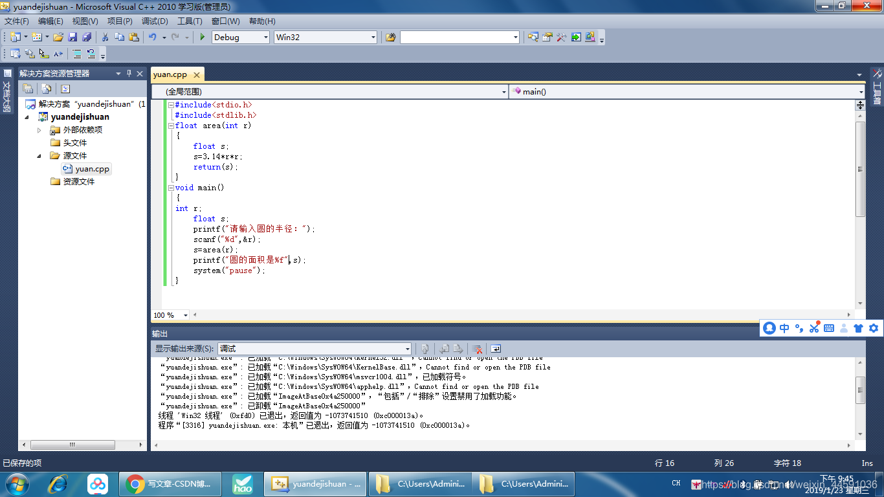
Task: Open the 帮助(H) menu
Action: 262,21
